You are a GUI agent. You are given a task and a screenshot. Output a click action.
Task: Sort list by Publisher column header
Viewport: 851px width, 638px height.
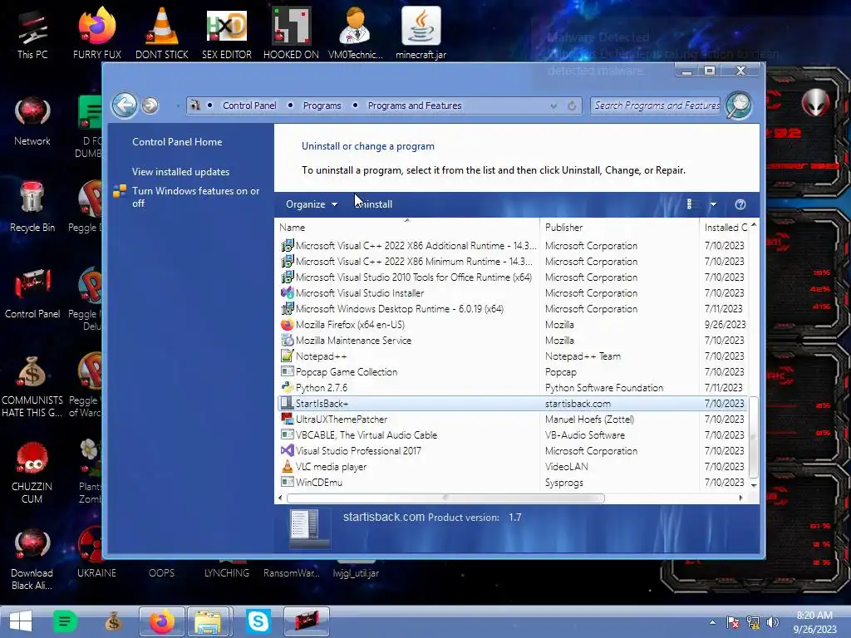pos(619,228)
